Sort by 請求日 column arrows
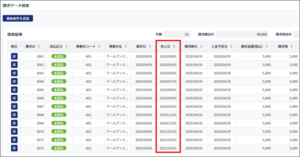This screenshot has width=300, height=157. 150,46
